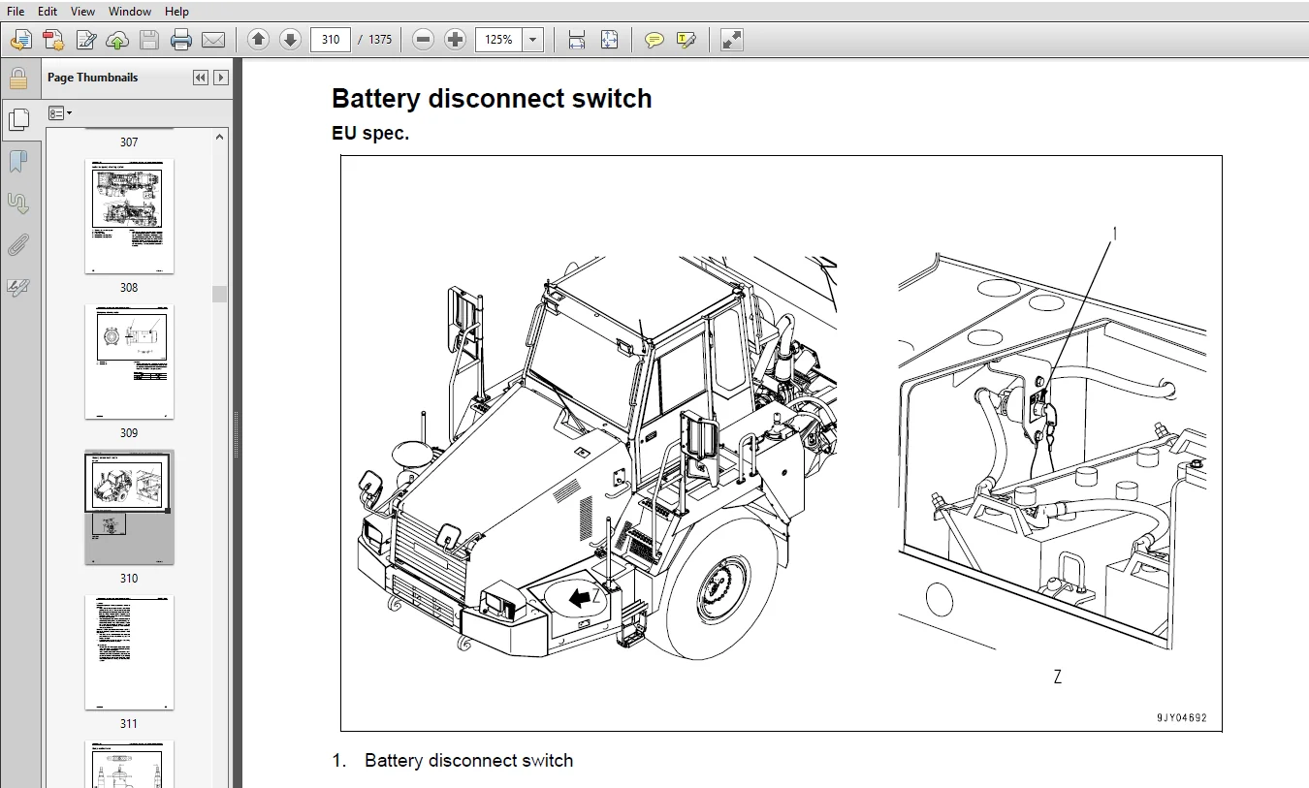Print the document with printer icon
Screen dimensions: 1309x788
coord(181,40)
